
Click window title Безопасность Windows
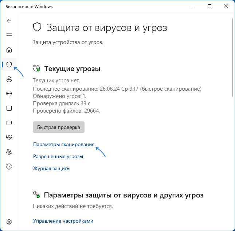click(x=29, y=7)
